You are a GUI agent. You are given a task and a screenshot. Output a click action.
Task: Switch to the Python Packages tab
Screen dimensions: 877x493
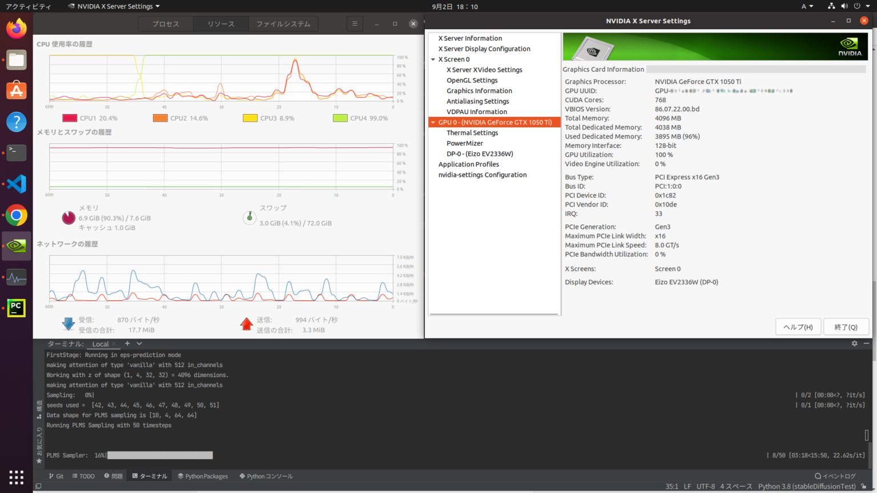(x=203, y=475)
